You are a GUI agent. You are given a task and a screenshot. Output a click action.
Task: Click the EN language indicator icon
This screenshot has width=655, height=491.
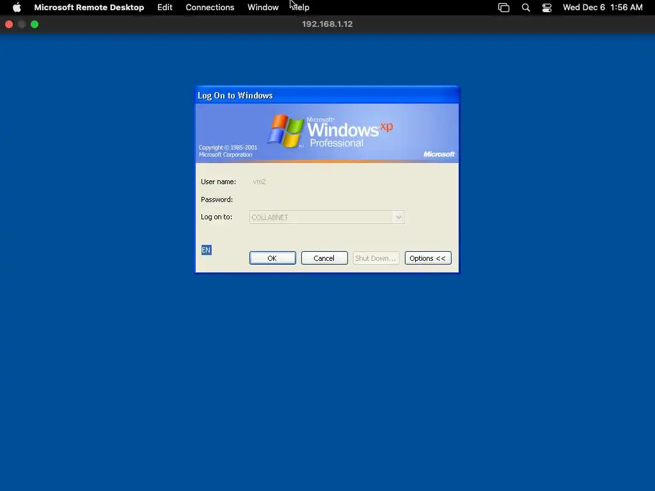(x=206, y=250)
